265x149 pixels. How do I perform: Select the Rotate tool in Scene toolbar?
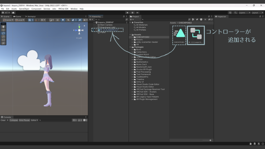point(3,33)
